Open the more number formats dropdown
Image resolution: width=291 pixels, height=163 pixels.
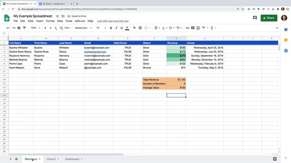pyautogui.click(x=67, y=28)
